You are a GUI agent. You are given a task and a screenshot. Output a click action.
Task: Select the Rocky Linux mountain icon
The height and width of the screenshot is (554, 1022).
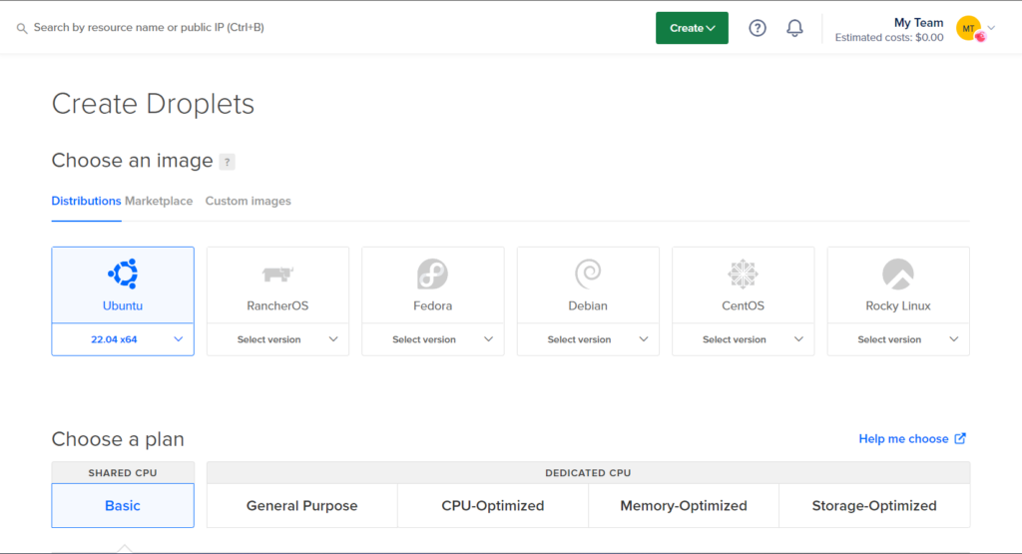click(898, 274)
